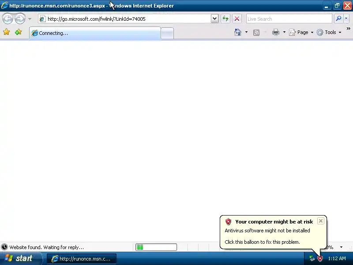Click the status bar connecting icon
This screenshot has width=353, height=265.
pos(4,247)
